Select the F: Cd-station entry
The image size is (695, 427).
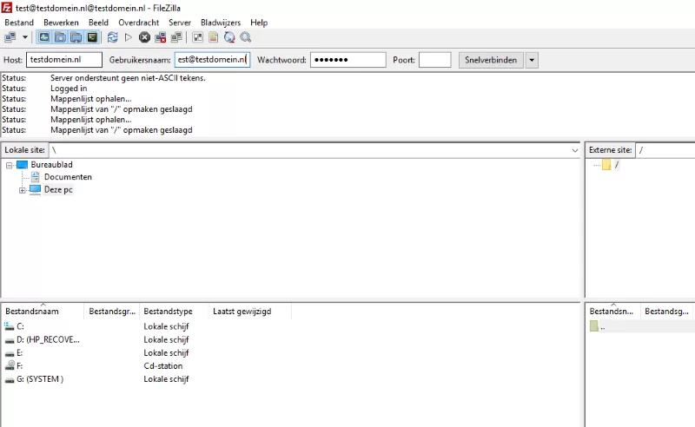[19, 366]
